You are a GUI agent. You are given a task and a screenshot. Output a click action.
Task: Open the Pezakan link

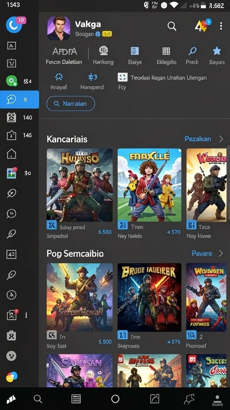click(x=198, y=139)
